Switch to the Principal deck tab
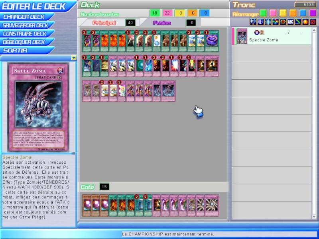The image size is (319, 239). (x=104, y=23)
